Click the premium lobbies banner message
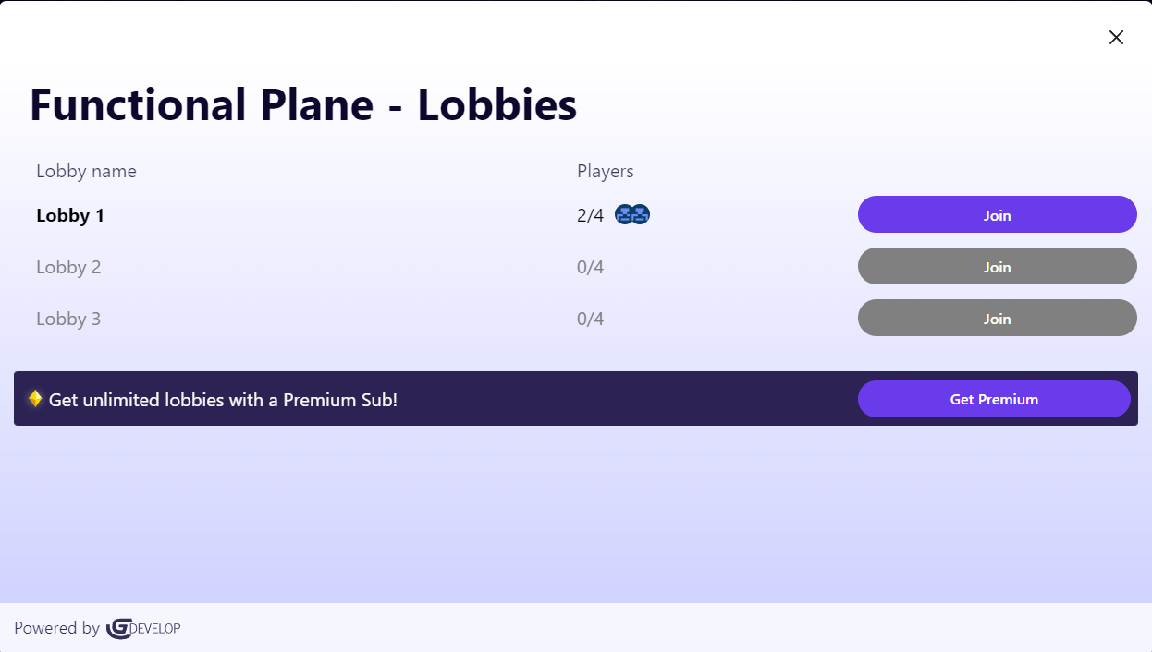 tap(222, 399)
